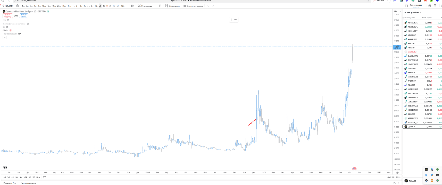Open chart settings gear icon
The image size is (442, 185).
(435, 6)
